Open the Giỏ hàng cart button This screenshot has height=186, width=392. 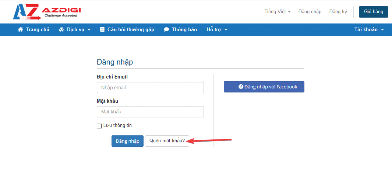click(x=373, y=12)
